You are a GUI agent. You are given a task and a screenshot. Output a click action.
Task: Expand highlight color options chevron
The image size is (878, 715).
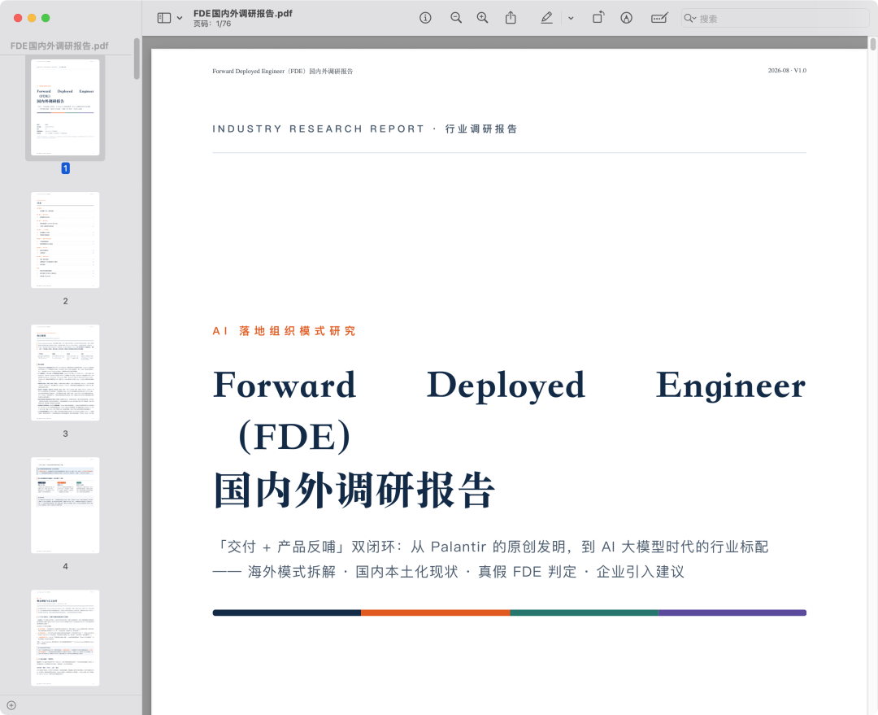[x=571, y=18]
